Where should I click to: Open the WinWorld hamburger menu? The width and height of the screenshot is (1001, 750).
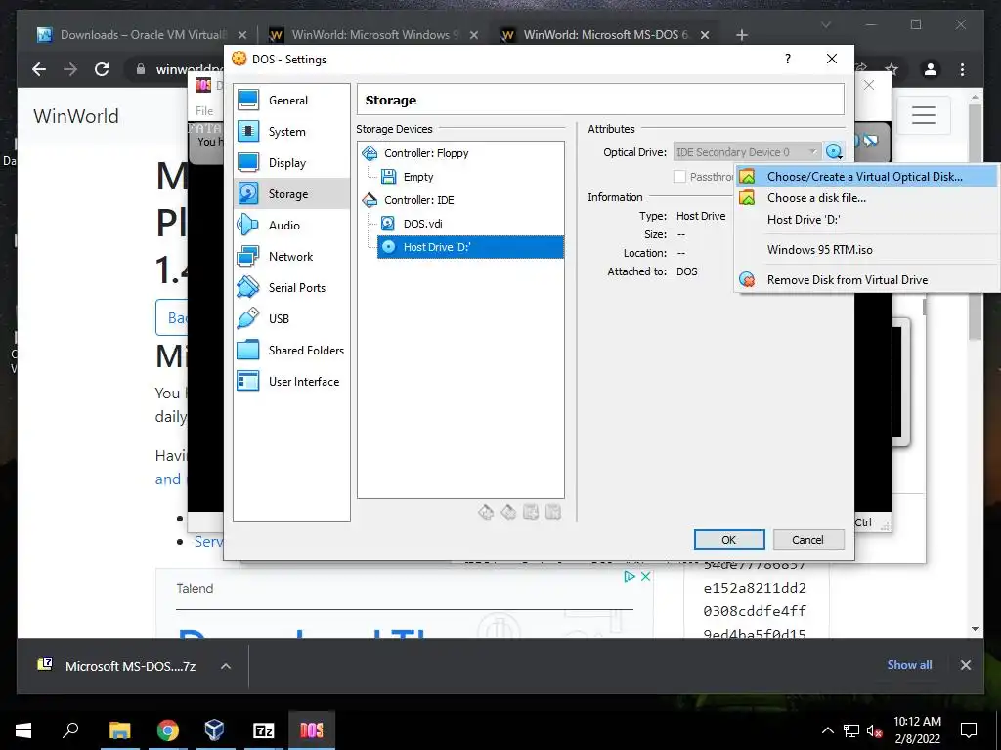click(923, 115)
